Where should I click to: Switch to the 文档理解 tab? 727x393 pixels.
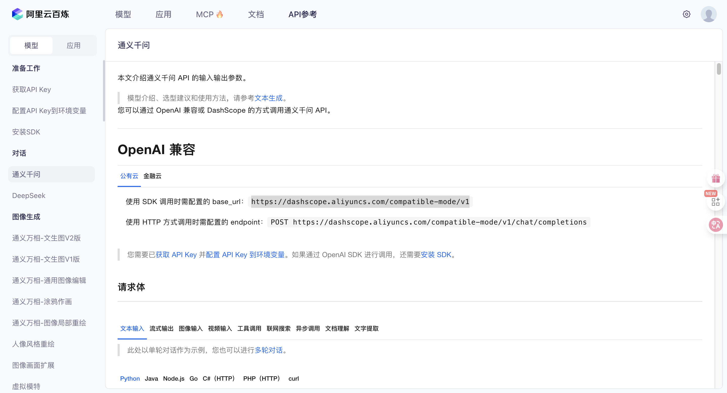tap(337, 329)
